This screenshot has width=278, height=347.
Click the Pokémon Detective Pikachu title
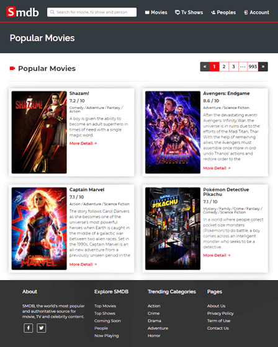point(226,192)
